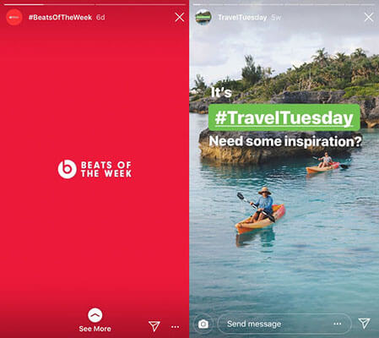Viewport: 379px width, 338px height.
Task: Jump to second Beats story progress segment
Action: coord(141,4)
